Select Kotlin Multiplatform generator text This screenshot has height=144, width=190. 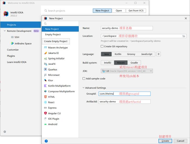click(59, 86)
